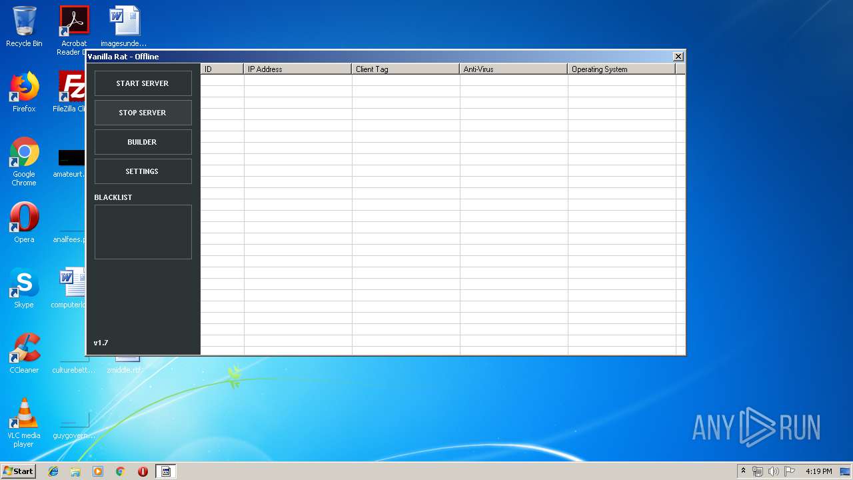Image resolution: width=853 pixels, height=480 pixels.
Task: Select the amateurt... black file icon
Action: pos(70,163)
